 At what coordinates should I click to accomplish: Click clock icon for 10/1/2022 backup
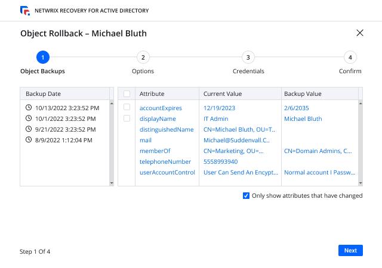pyautogui.click(x=29, y=119)
